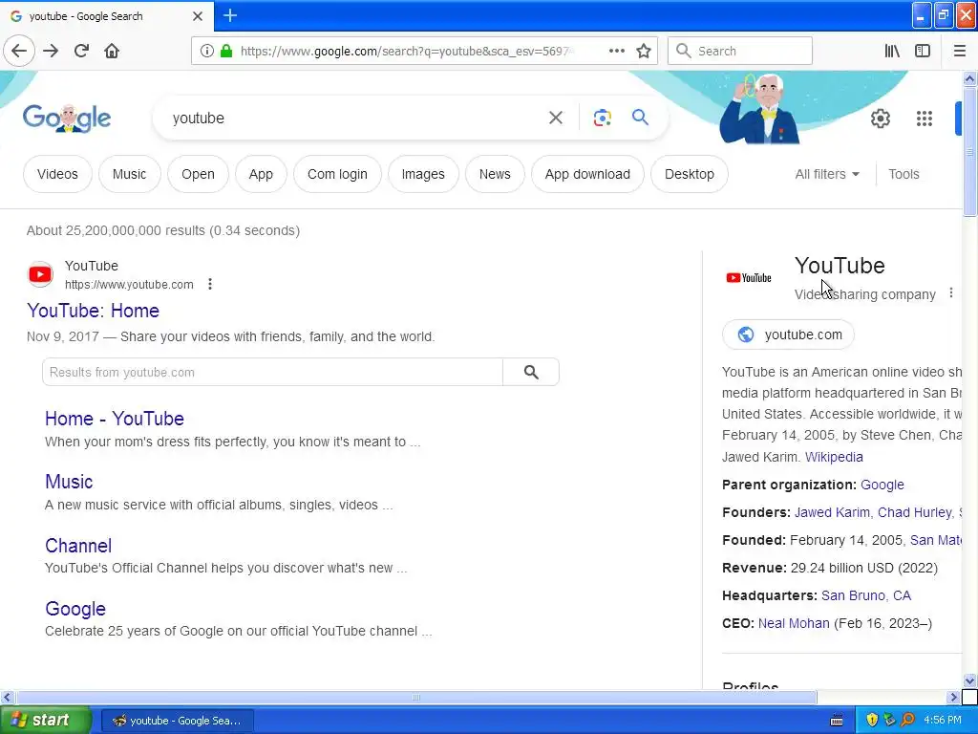Open the YouTube: Home result link
Viewport: 978px width, 734px height.
[x=93, y=311]
